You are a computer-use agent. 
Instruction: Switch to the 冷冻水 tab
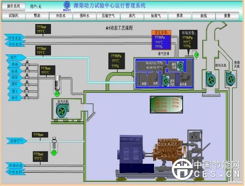click(x=61, y=16)
